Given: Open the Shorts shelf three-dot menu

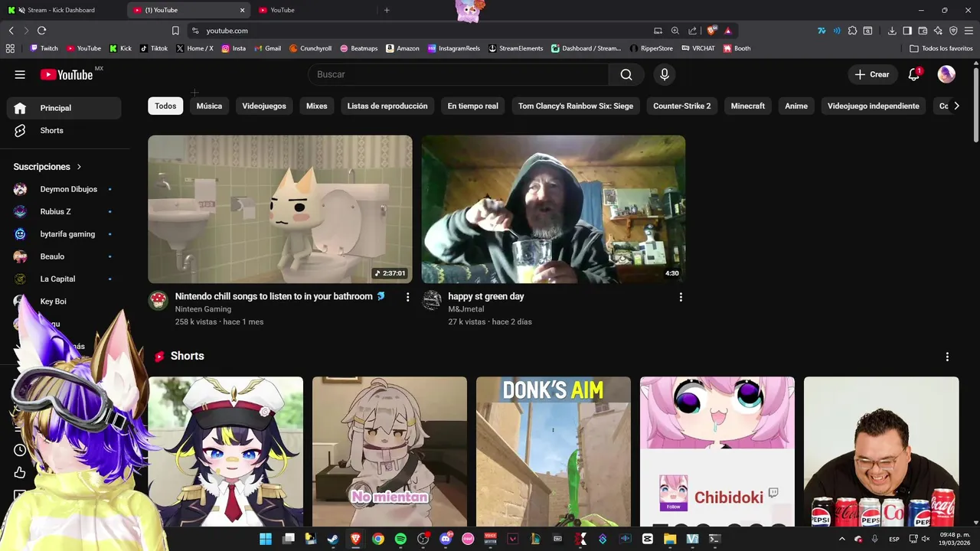Looking at the screenshot, I should [x=947, y=357].
